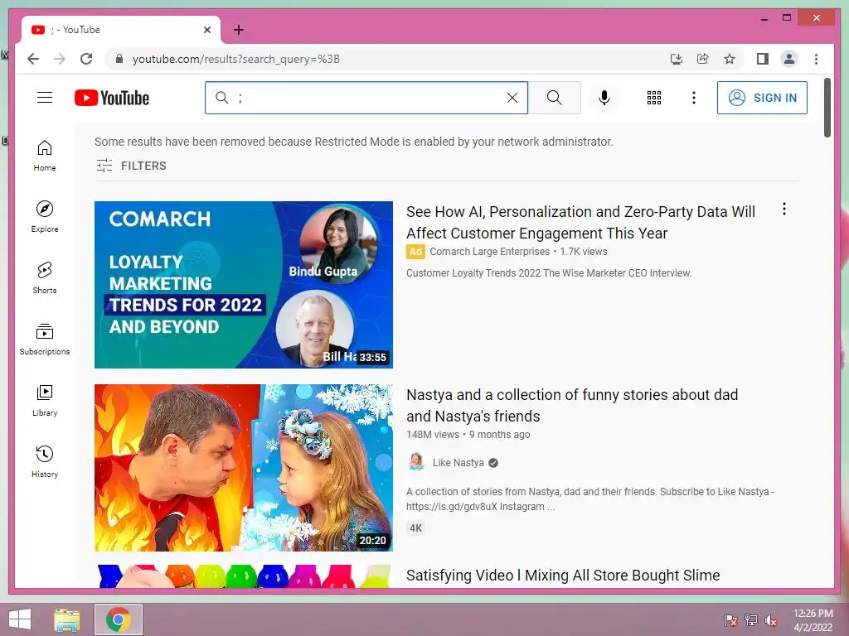Click the SIGN IN button
The image size is (849, 636).
coord(762,98)
